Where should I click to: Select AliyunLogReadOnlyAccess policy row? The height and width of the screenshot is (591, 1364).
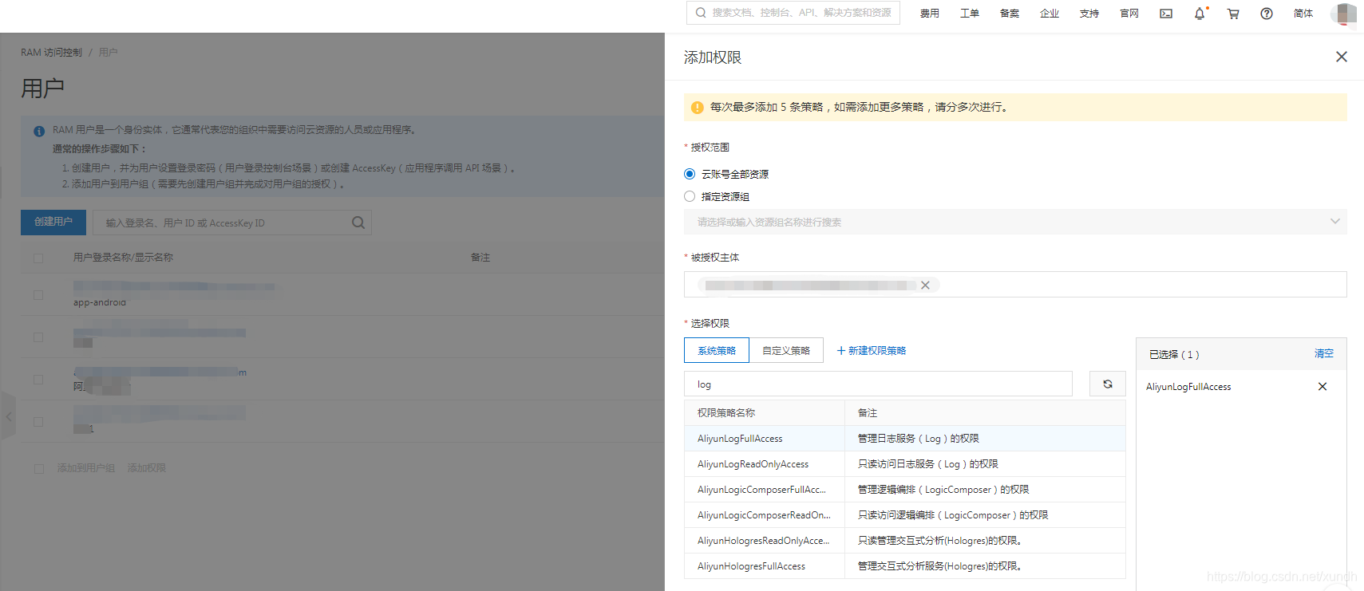[905, 464]
